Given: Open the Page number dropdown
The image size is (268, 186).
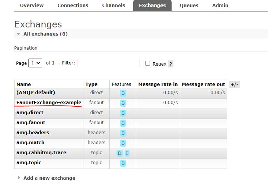Looking at the screenshot, I should 36,63.
